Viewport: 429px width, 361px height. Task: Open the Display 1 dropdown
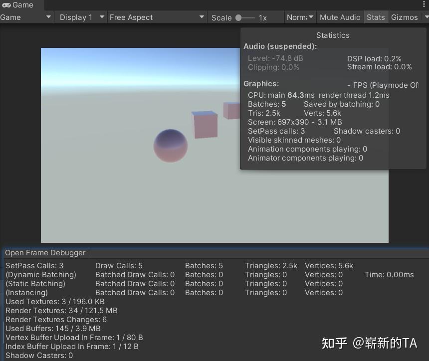point(80,17)
